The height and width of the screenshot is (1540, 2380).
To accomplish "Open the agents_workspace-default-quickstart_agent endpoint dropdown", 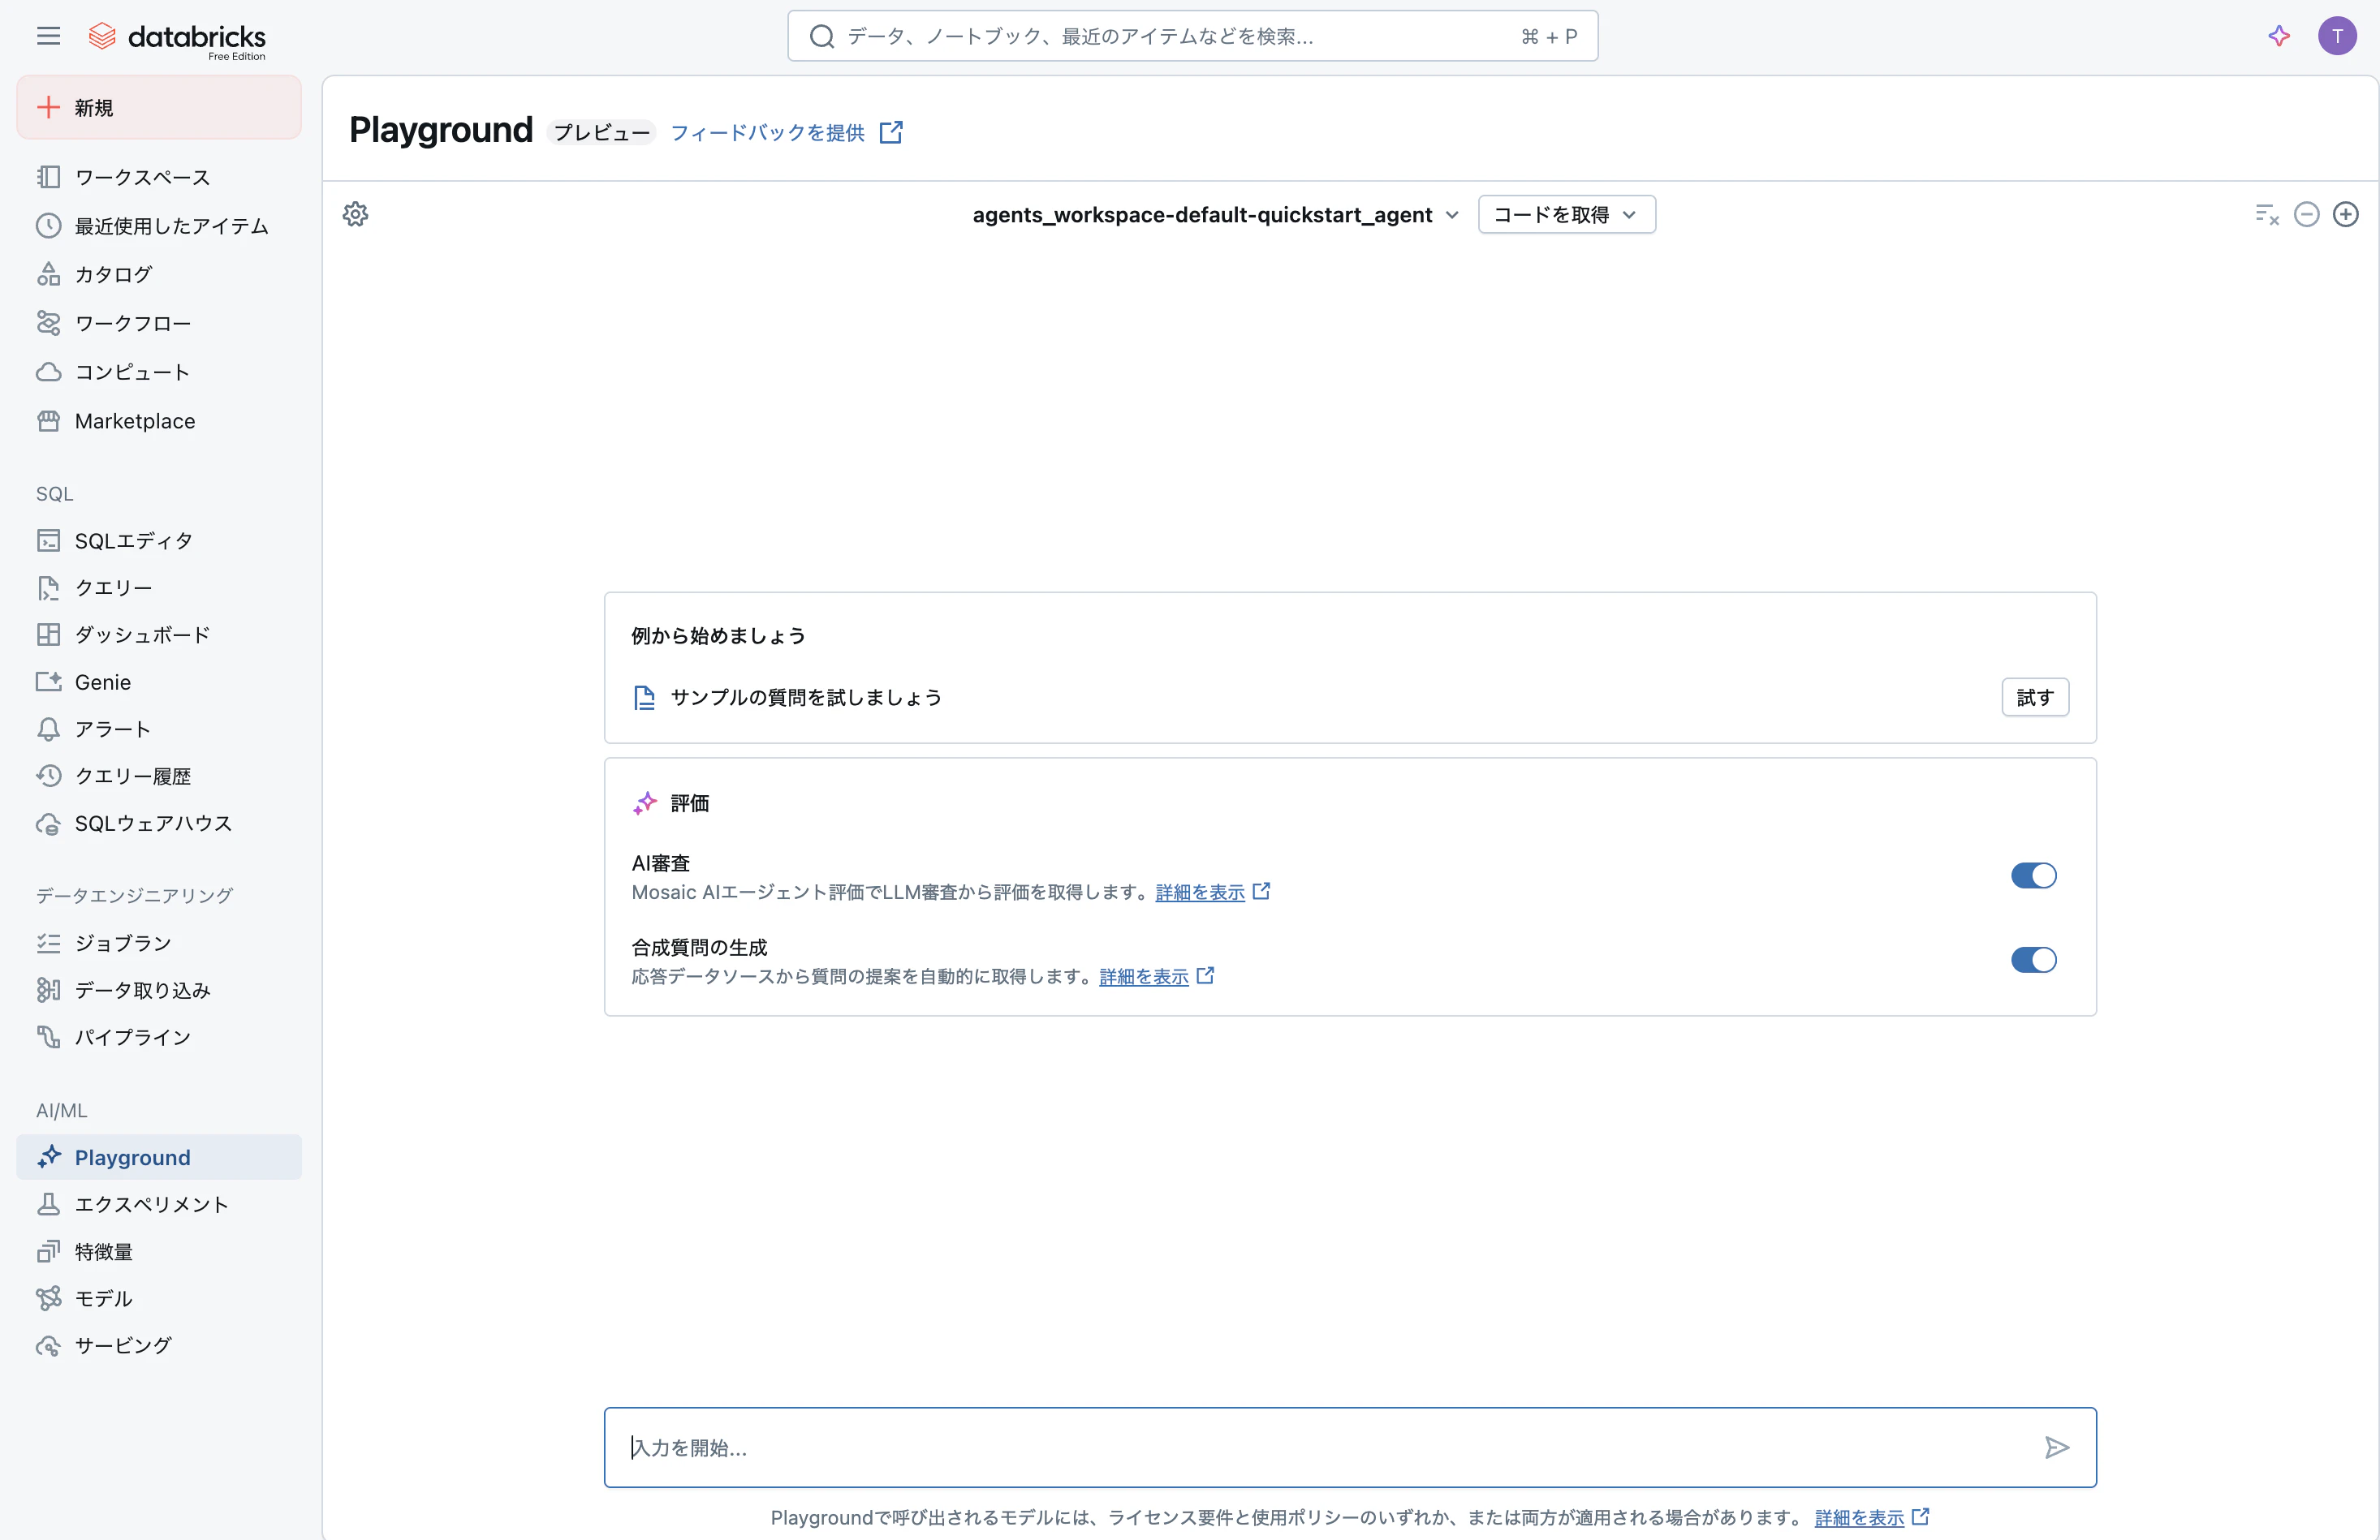I will click(1215, 215).
